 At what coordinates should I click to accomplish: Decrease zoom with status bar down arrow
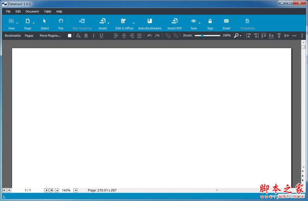pyautogui.click(x=57, y=190)
